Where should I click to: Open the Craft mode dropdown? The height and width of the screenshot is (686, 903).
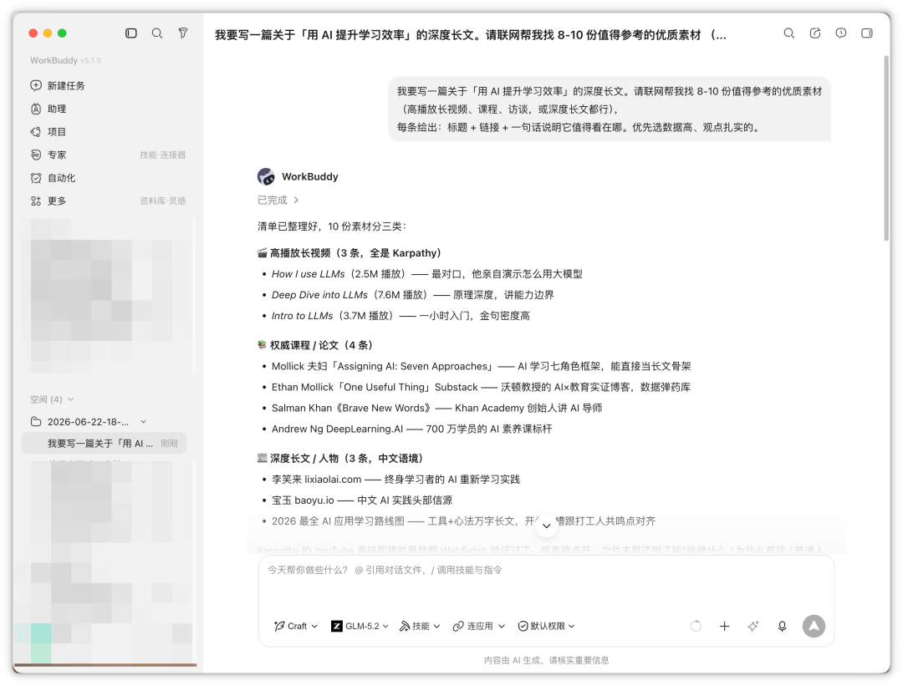296,626
